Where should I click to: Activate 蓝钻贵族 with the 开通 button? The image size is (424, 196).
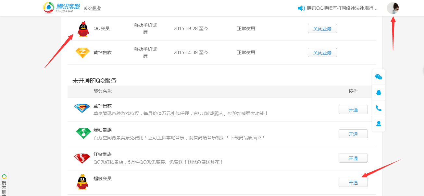coord(353,110)
